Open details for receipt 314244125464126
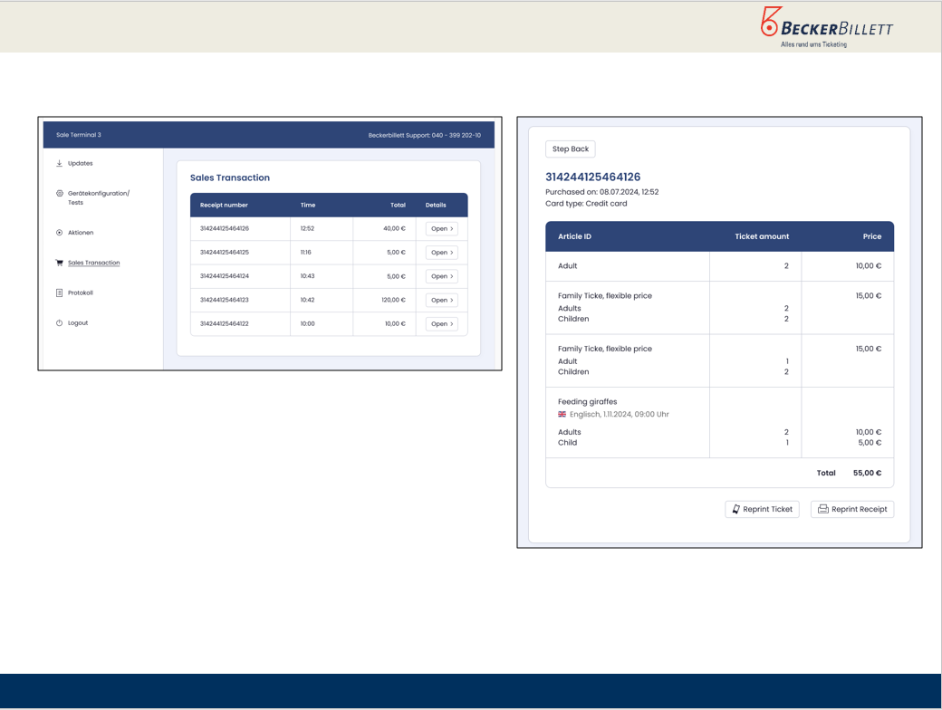Screen dimensions: 942x710 (x=441, y=229)
